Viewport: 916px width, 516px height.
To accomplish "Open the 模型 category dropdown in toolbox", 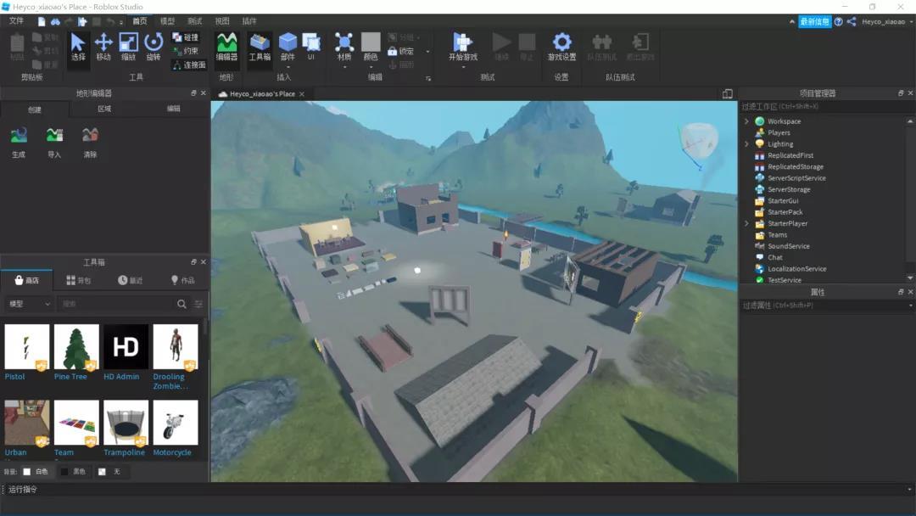I will pos(29,304).
